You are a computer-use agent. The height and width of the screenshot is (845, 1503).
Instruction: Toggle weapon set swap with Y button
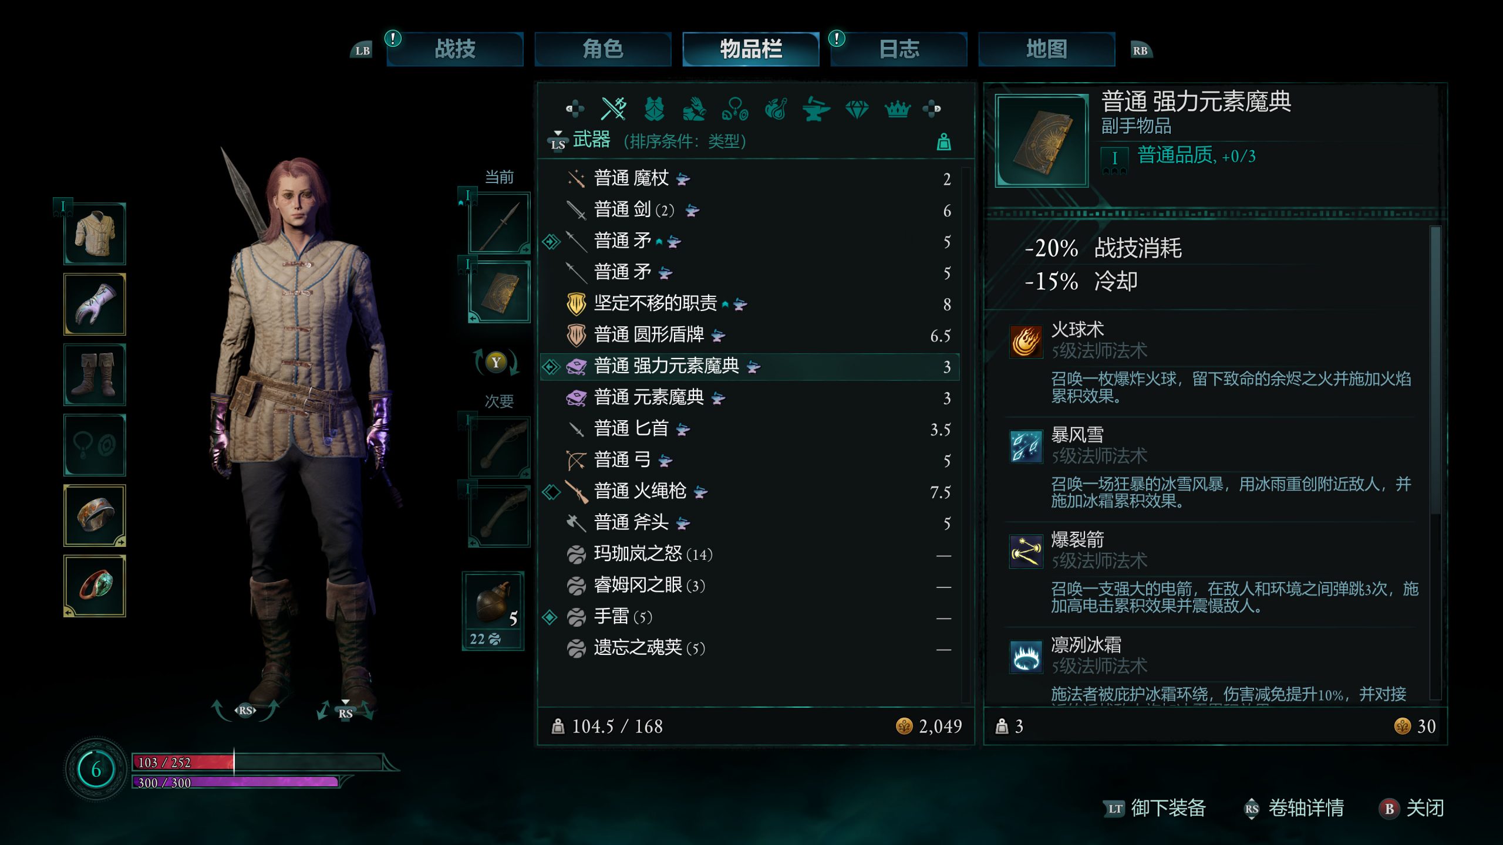(x=496, y=362)
